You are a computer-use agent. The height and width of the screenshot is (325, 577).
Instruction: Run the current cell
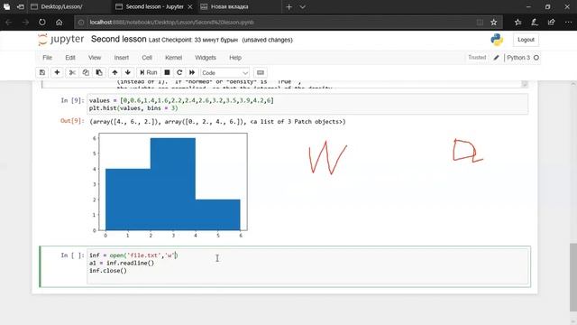[x=148, y=72]
